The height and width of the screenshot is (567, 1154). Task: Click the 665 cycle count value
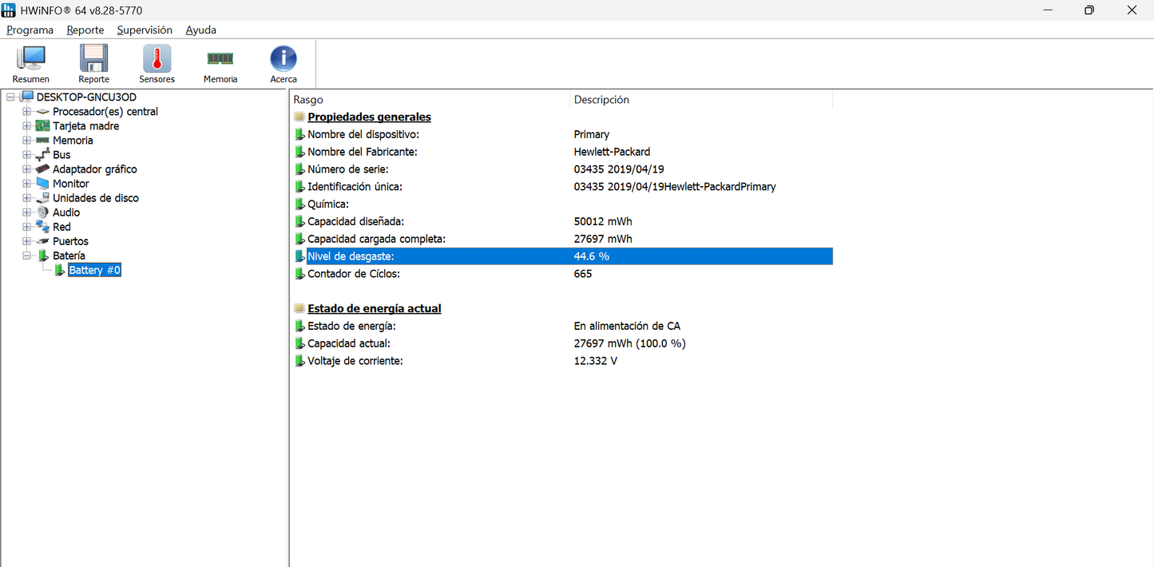(583, 273)
